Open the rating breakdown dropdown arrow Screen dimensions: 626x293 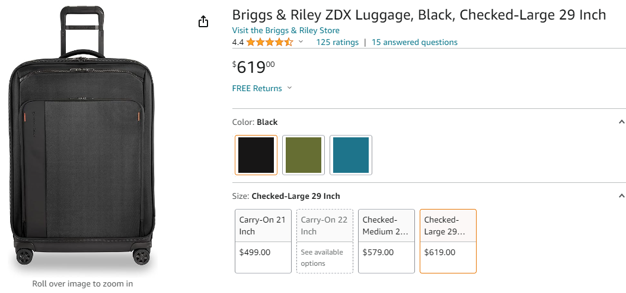click(x=301, y=42)
